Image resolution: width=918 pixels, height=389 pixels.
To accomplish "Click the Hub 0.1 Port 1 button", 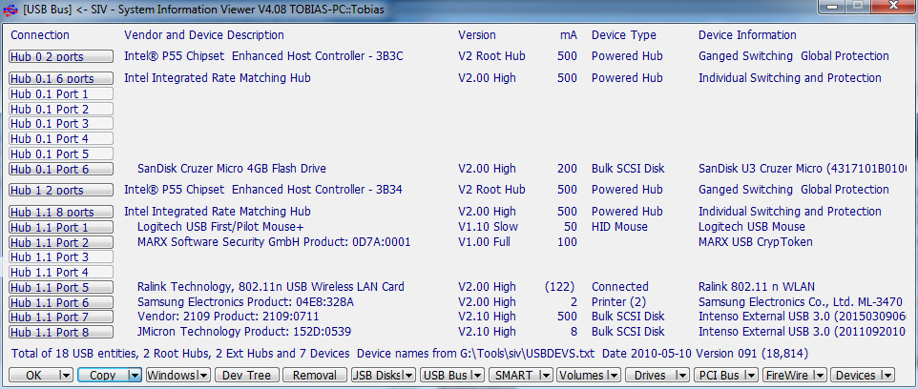I will point(61,93).
